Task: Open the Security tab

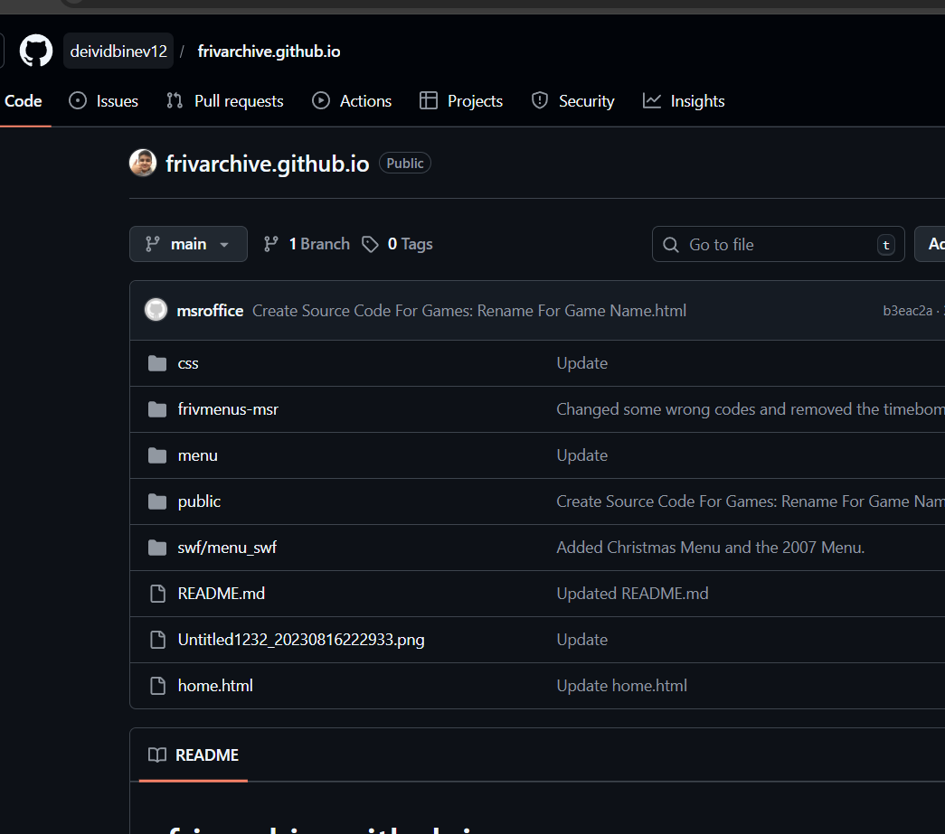Action: [572, 100]
